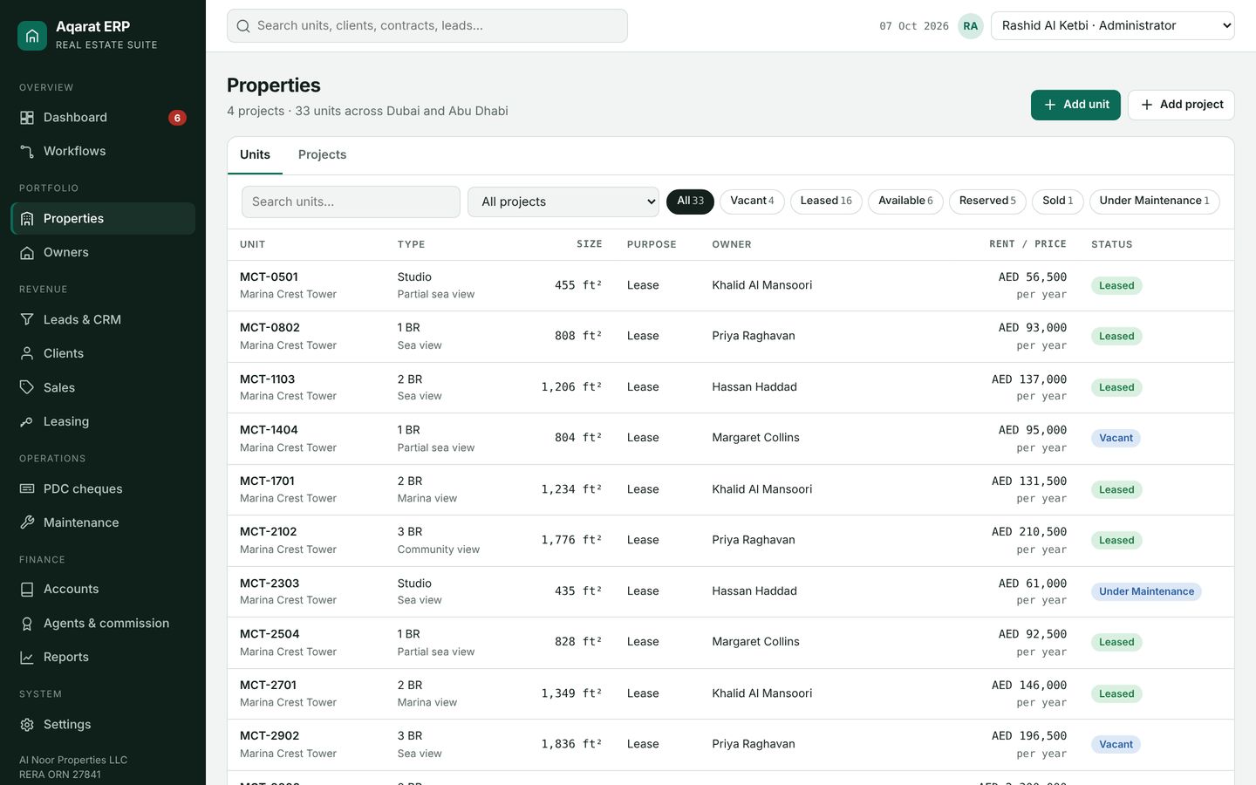Viewport: 1256px width, 785px height.
Task: Go to the Owners section icon
Action: [27, 252]
